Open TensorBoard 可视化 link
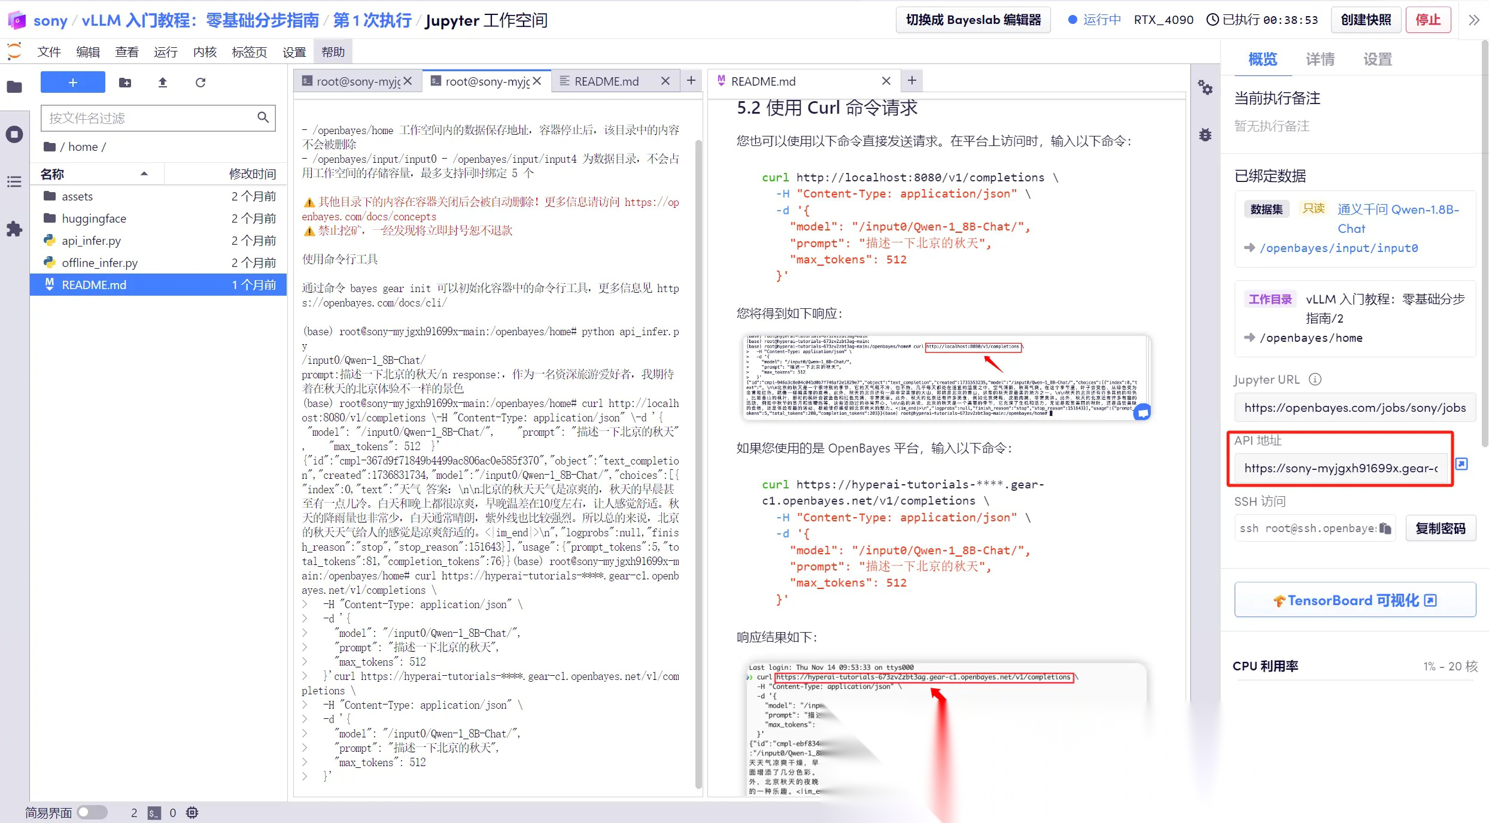 coord(1355,600)
